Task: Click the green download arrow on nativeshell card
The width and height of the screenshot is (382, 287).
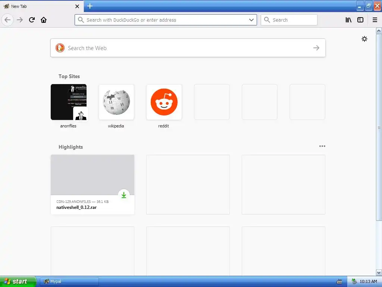Action: pyautogui.click(x=124, y=195)
